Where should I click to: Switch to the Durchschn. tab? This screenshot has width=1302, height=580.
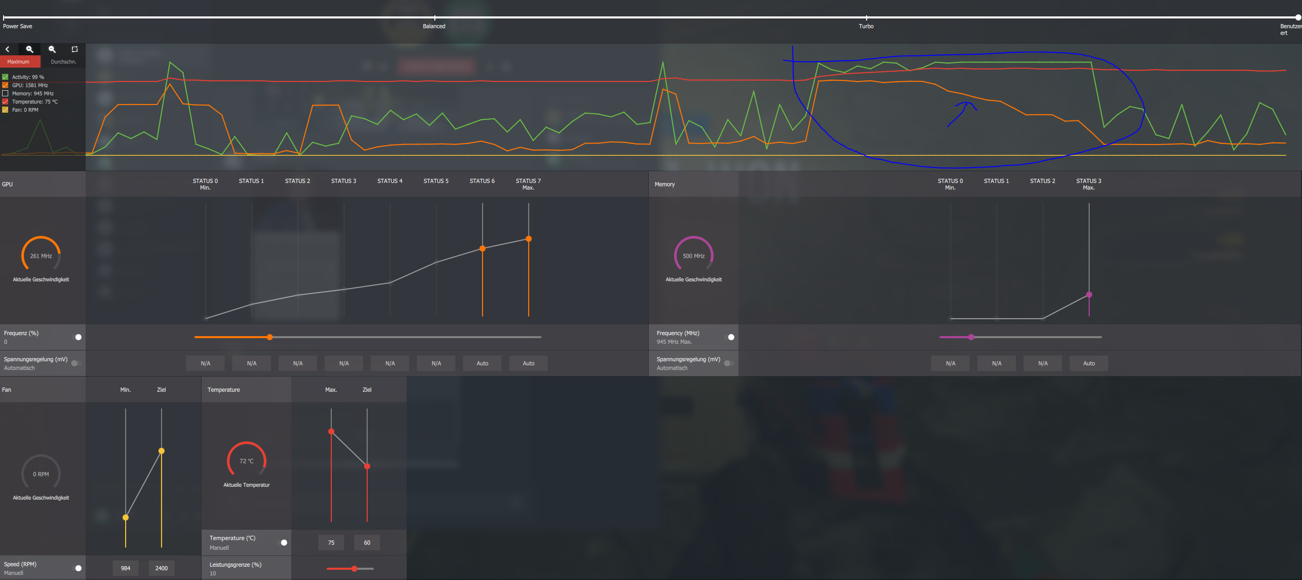[x=64, y=61]
